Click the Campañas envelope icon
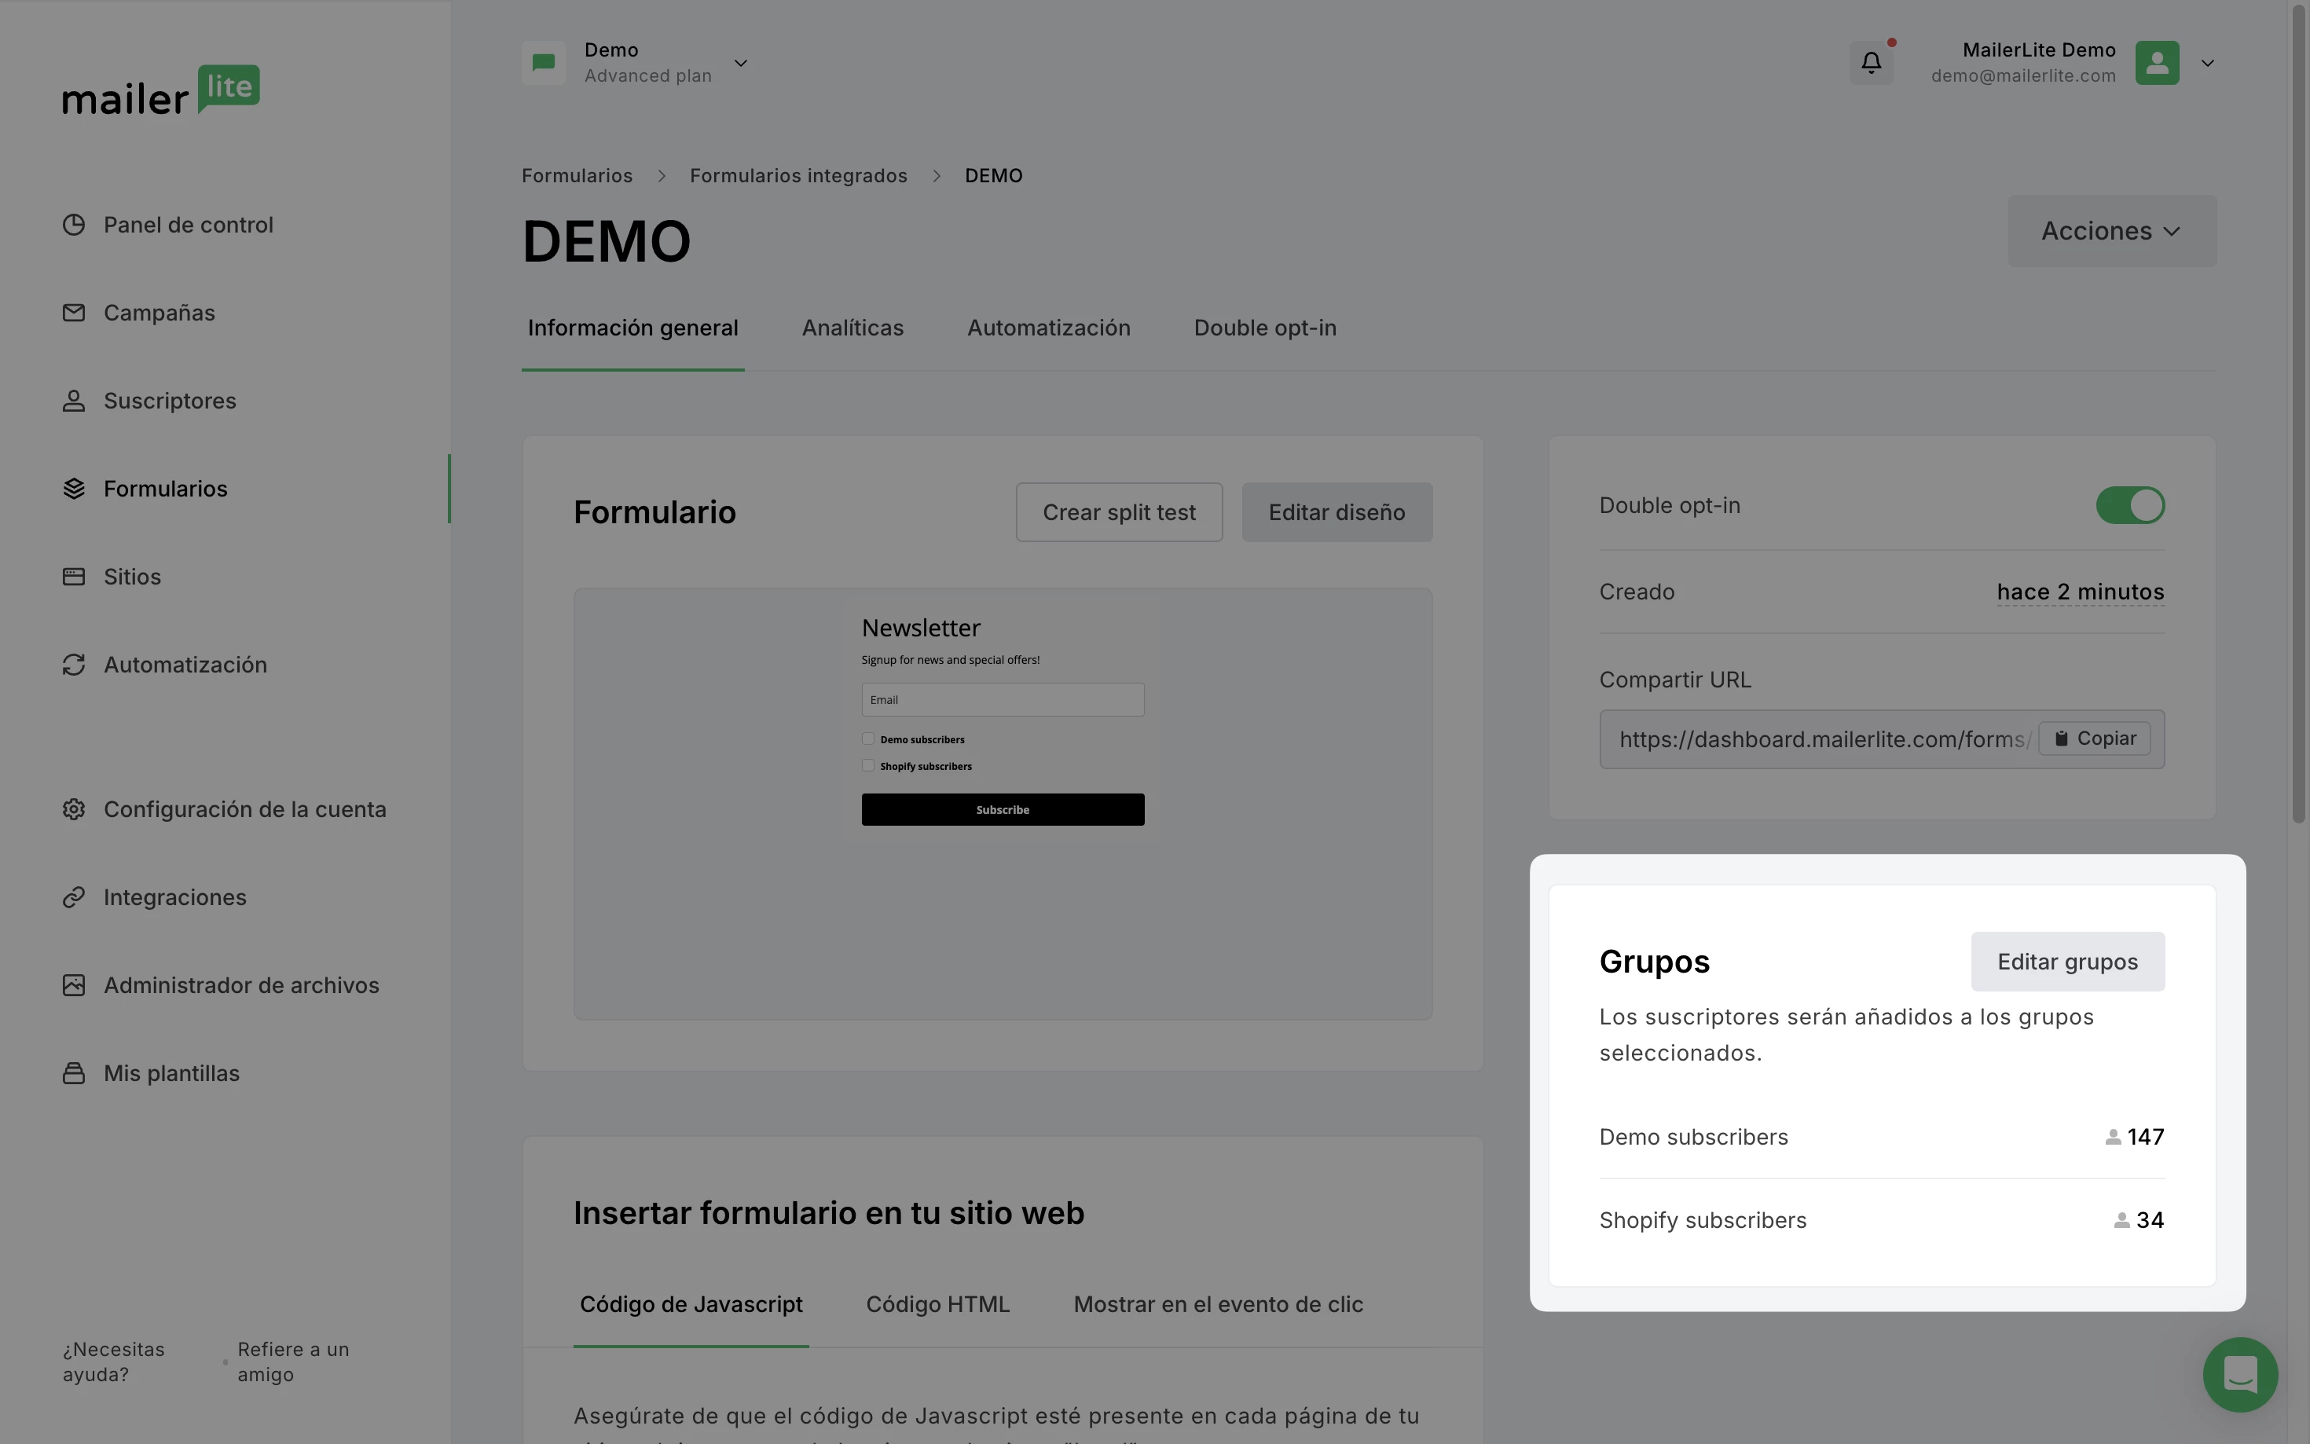This screenshot has height=1444, width=2310. [x=74, y=313]
